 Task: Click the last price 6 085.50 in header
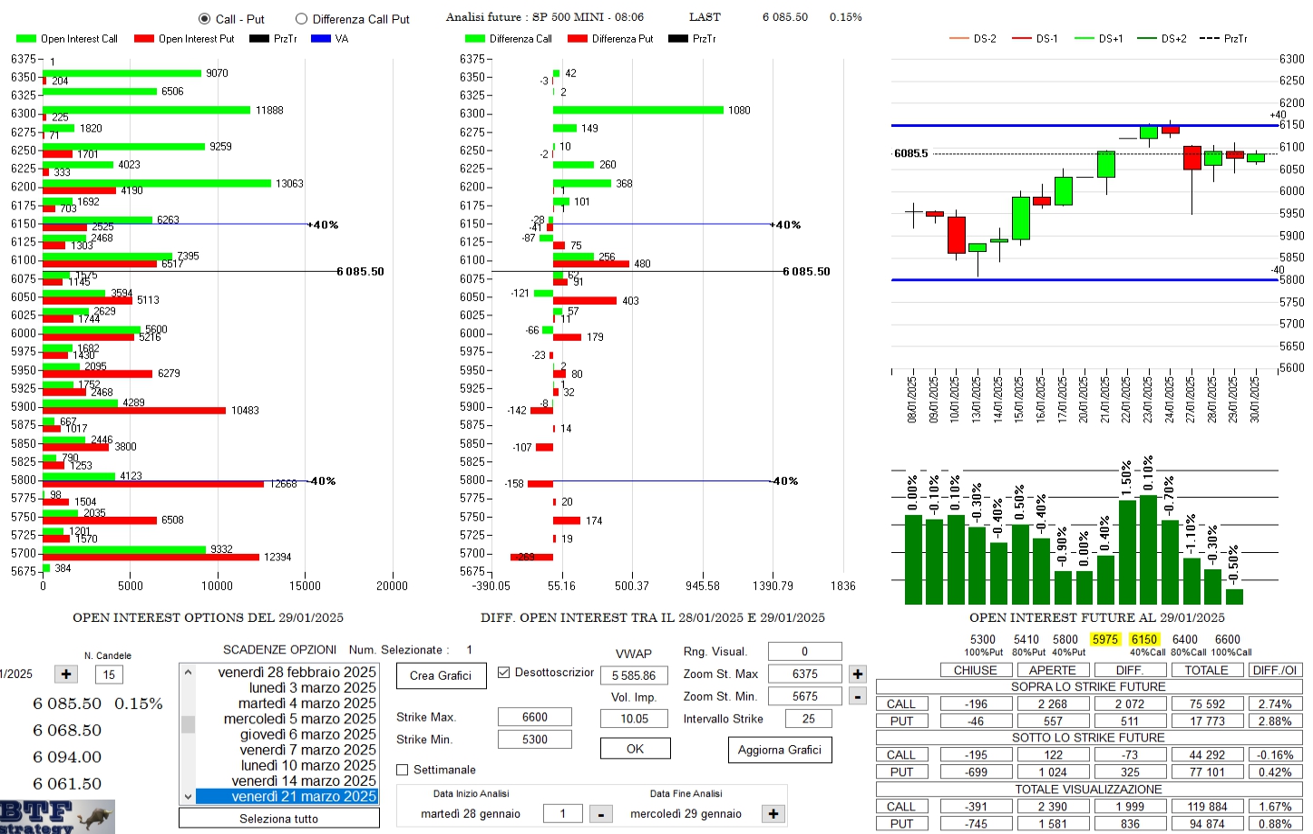[x=785, y=17]
